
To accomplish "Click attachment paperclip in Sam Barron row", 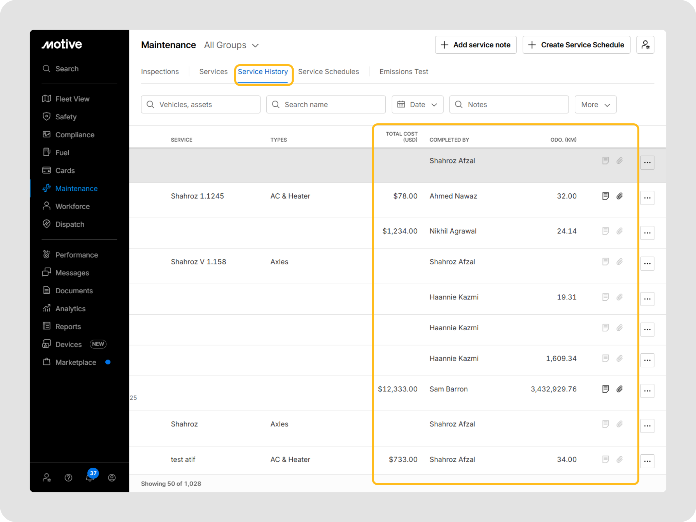I will coord(620,389).
